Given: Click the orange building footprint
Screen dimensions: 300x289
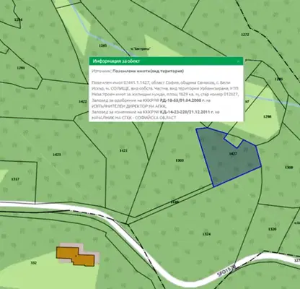Looking at the screenshot, I should click(75, 256).
